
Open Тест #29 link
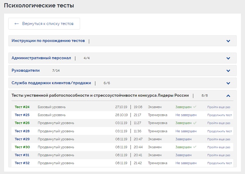pos(22,139)
